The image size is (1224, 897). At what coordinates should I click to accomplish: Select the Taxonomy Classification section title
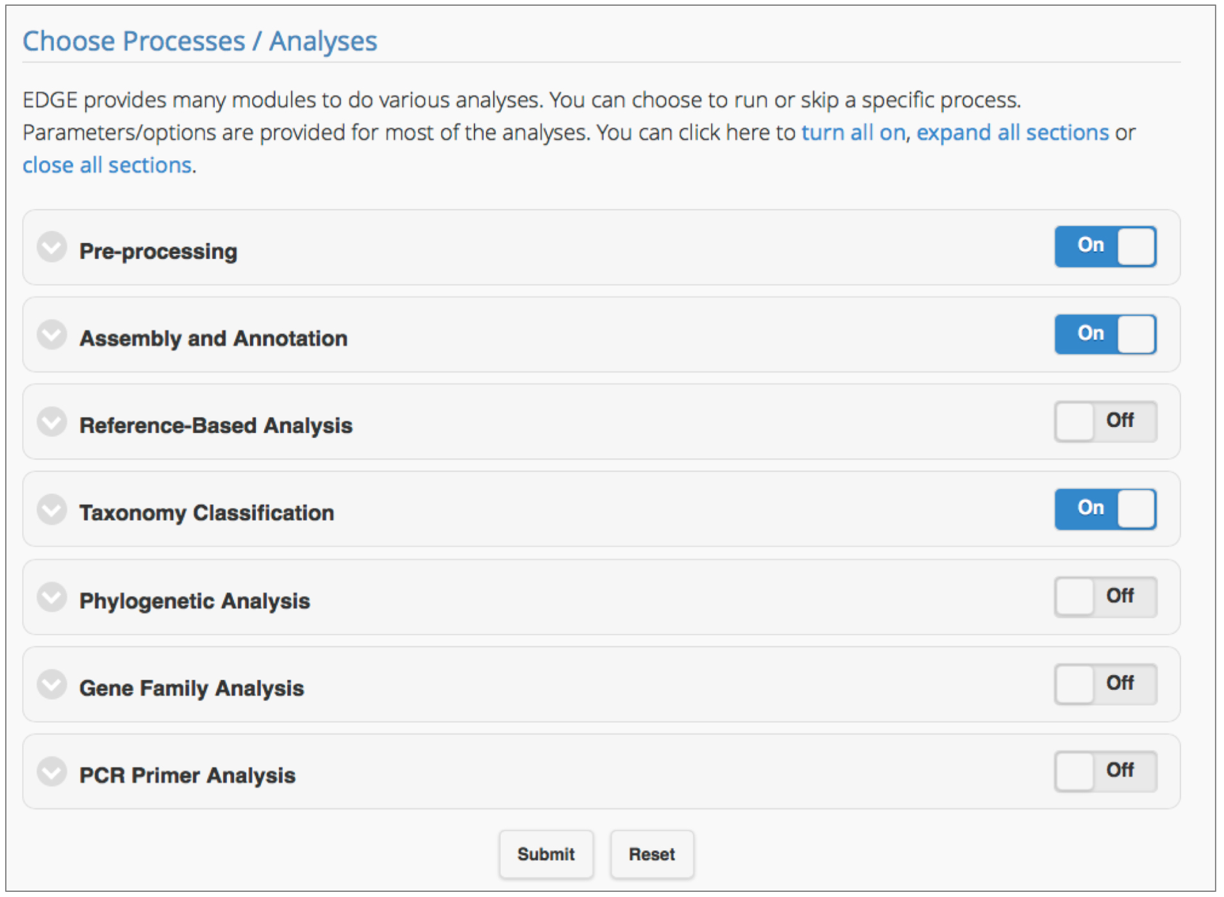206,513
